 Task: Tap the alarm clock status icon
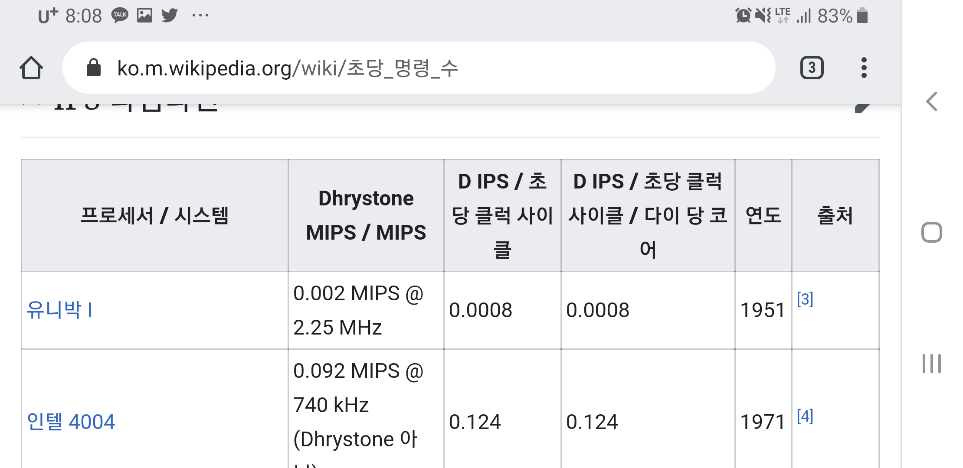click(743, 16)
